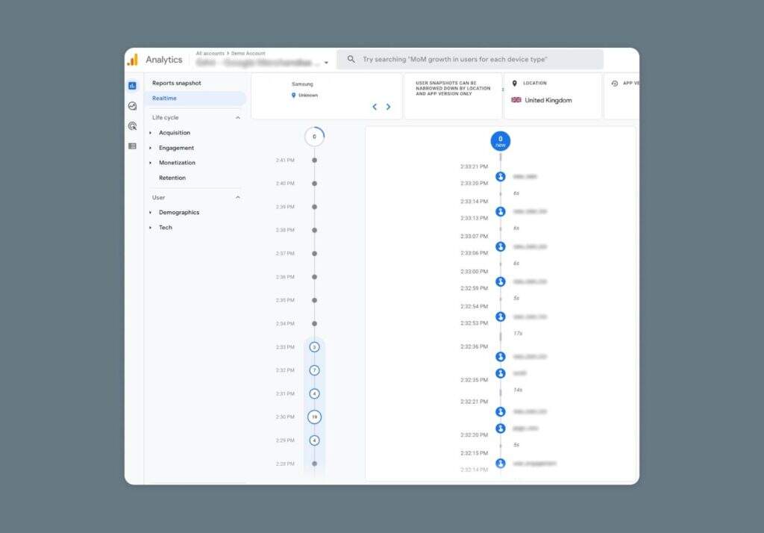Open the Advertising icon in left rail
This screenshot has width=764, height=533.
click(x=132, y=126)
